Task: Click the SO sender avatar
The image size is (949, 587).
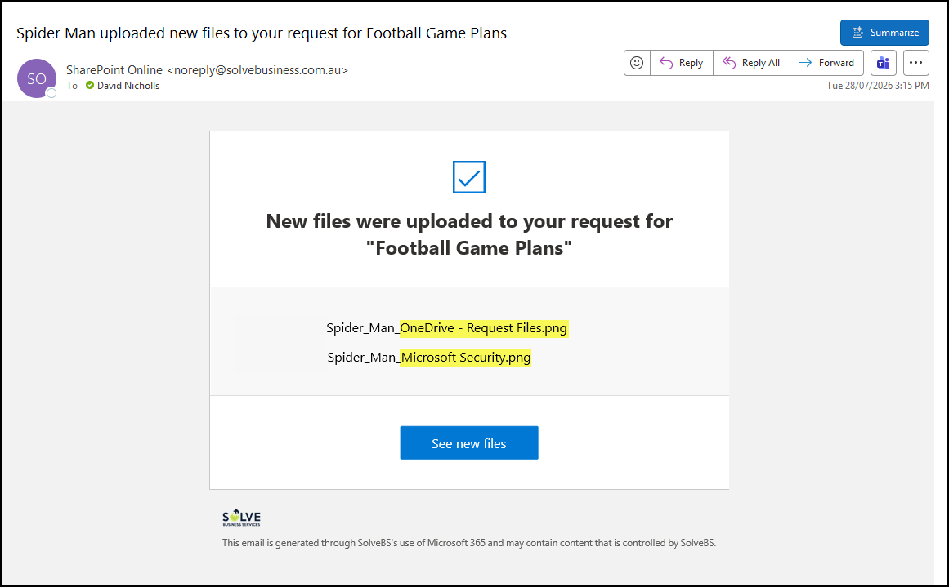Action: point(36,78)
